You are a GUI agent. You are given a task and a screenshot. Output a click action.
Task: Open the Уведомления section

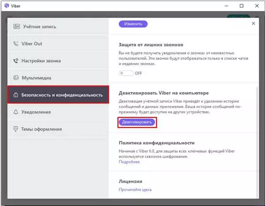58,112
